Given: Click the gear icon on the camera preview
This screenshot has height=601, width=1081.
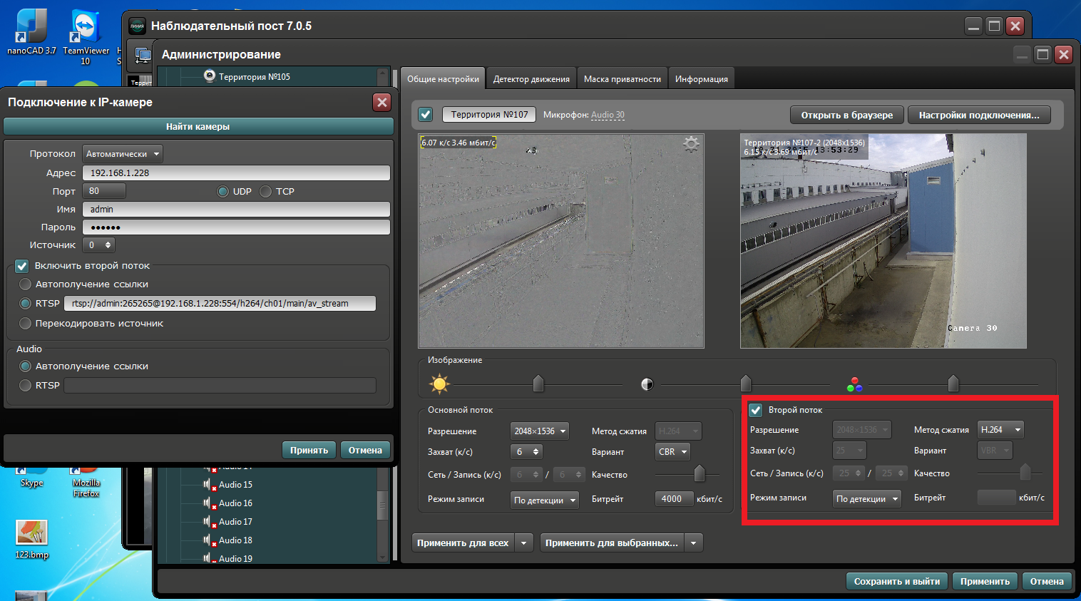Looking at the screenshot, I should (x=690, y=144).
